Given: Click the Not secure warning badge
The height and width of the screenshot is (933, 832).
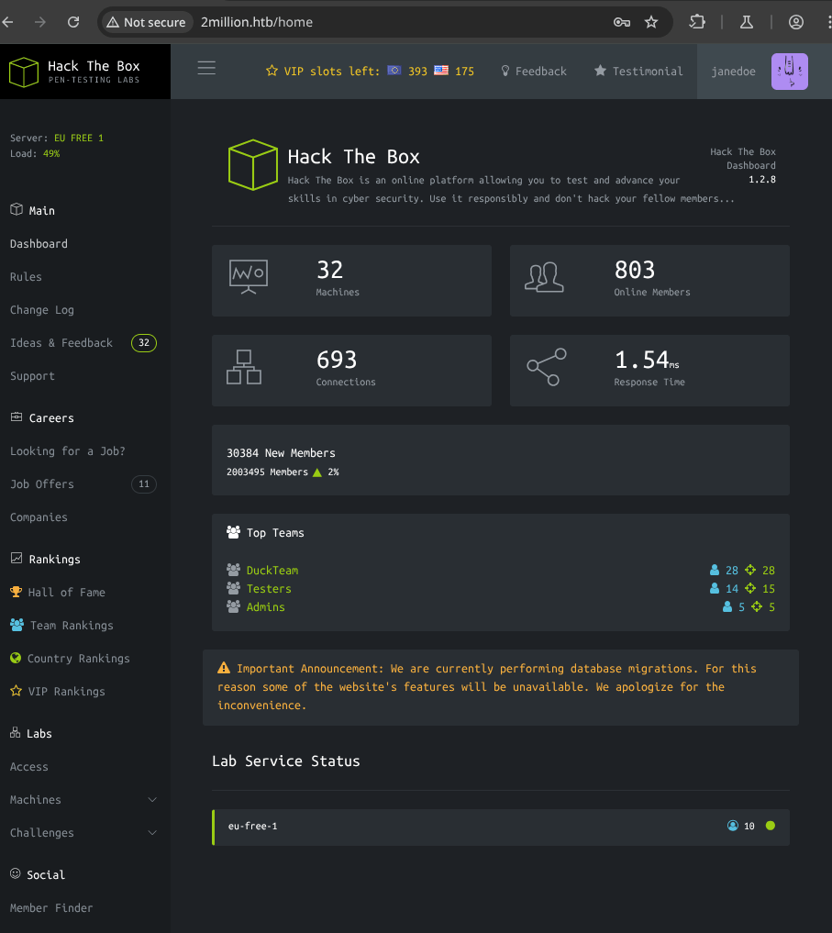Looking at the screenshot, I should tap(147, 22).
